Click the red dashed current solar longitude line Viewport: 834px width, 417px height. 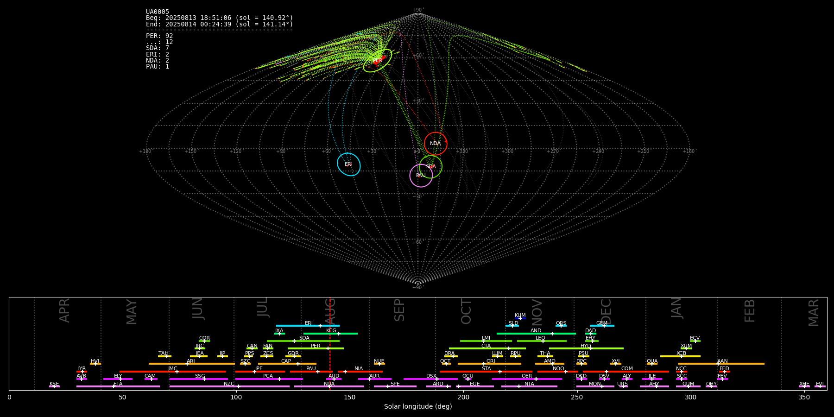tap(329, 343)
